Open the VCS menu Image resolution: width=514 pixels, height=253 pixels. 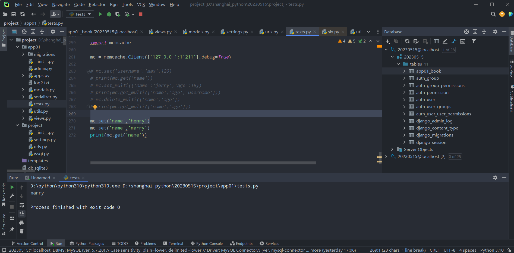pyautogui.click(x=141, y=4)
